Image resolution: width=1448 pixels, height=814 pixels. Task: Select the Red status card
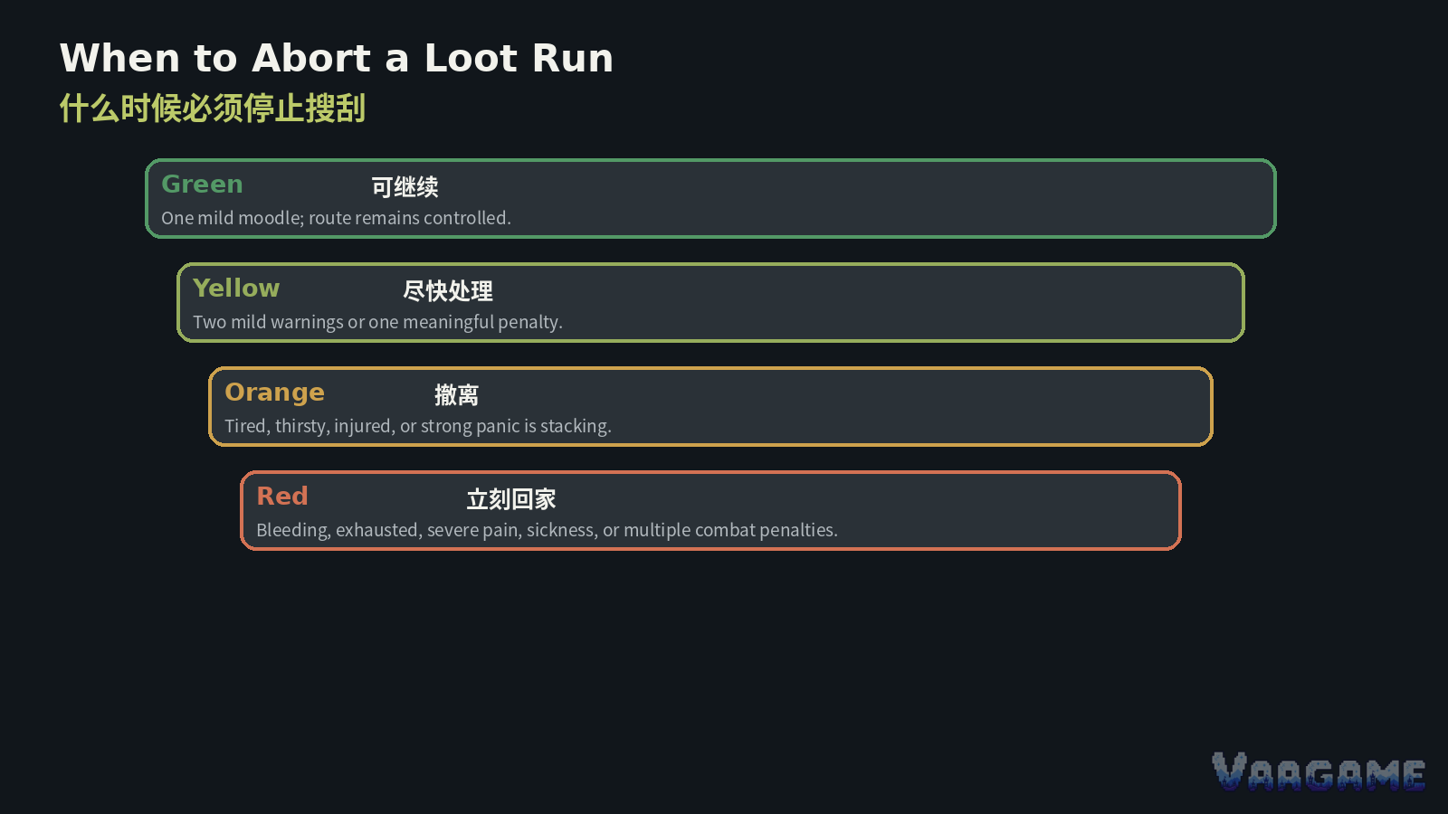(710, 511)
